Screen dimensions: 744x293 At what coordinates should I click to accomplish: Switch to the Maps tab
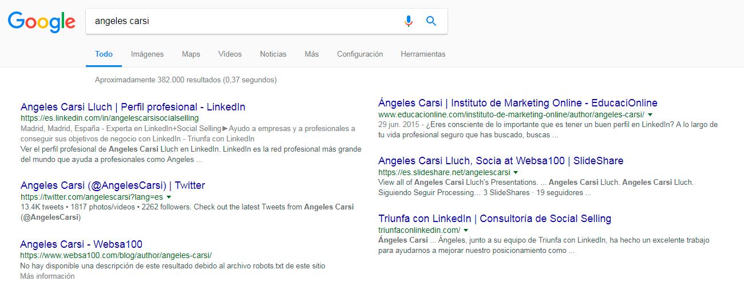[191, 54]
